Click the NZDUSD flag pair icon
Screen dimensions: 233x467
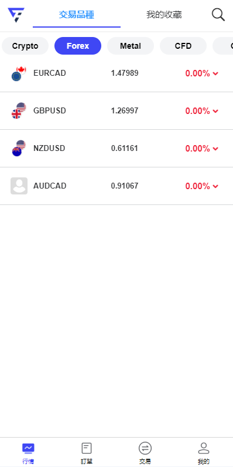[x=19, y=148]
